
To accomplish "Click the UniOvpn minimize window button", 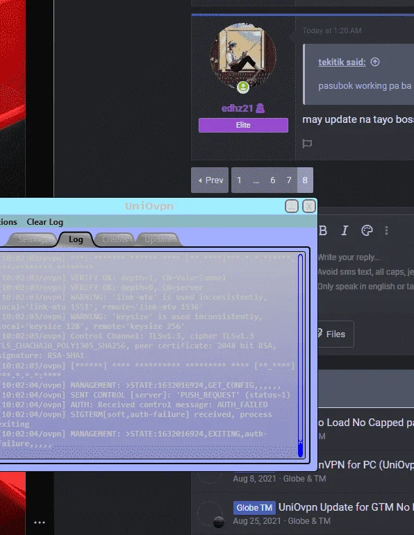I will click(x=291, y=206).
